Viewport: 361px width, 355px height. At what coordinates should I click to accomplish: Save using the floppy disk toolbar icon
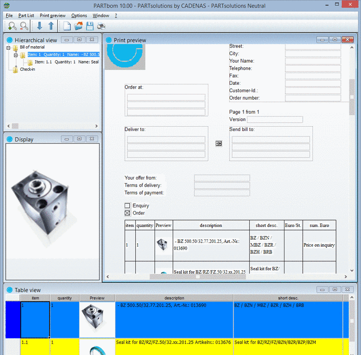pos(90,26)
